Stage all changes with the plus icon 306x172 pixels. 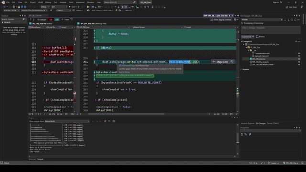click(296, 41)
